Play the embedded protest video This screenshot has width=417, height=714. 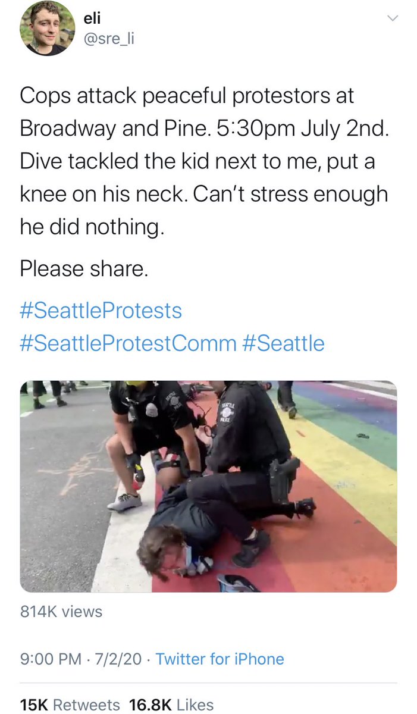click(208, 487)
